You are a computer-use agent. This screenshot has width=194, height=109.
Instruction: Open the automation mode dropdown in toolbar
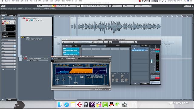[x=71, y=6]
